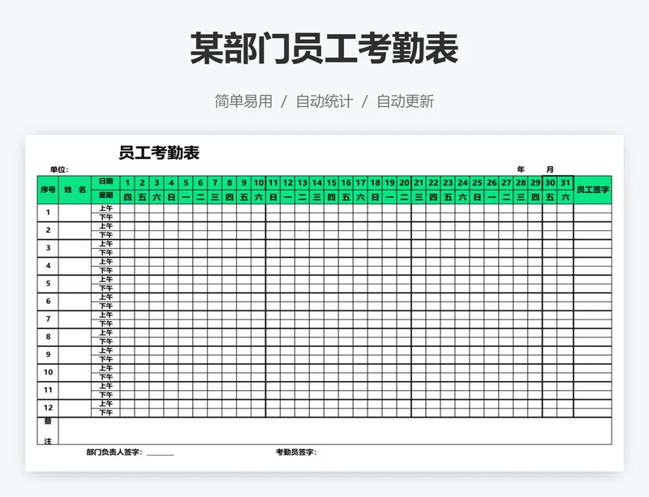Click the subtitle text 自动统计
649x497 pixels.
pyautogui.click(x=324, y=101)
